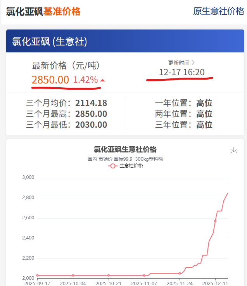Viewport: 247px width, 286px height.
Task: Pick the chart data point above 2025-11-07
Action: tap(144, 275)
